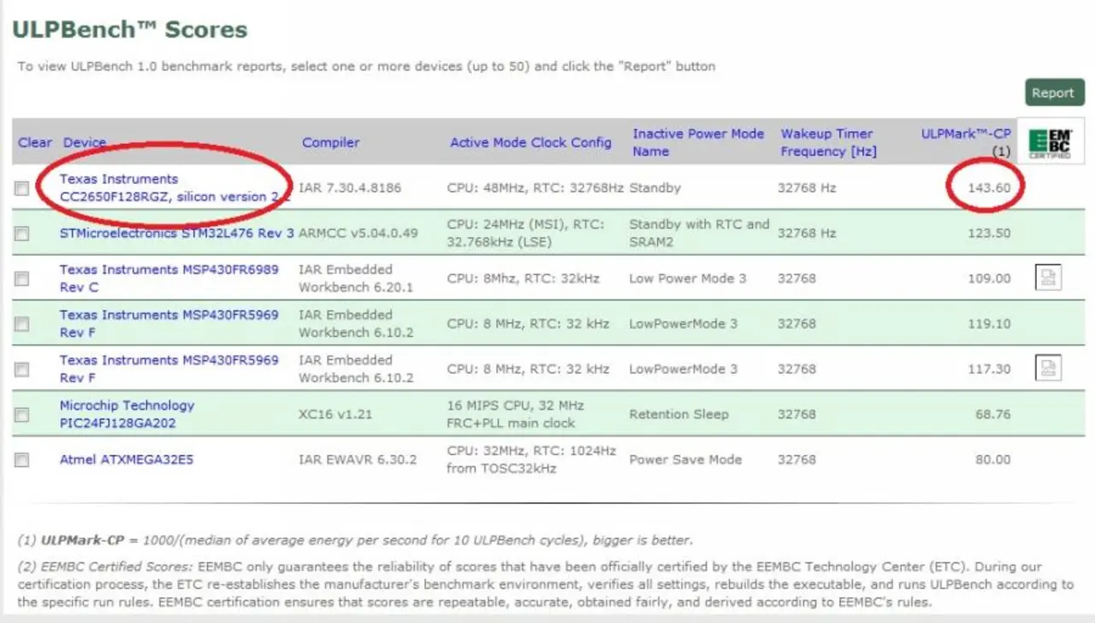
Task: Click the ULPMark-CP footnote definition
Action: (x=355, y=541)
